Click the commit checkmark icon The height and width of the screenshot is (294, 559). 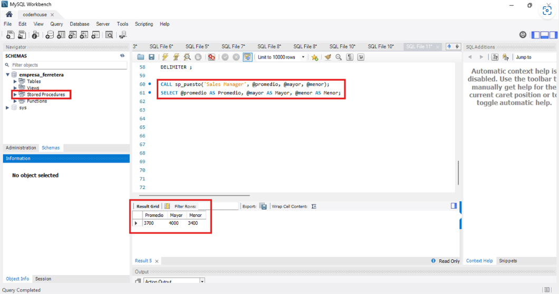pos(225,57)
